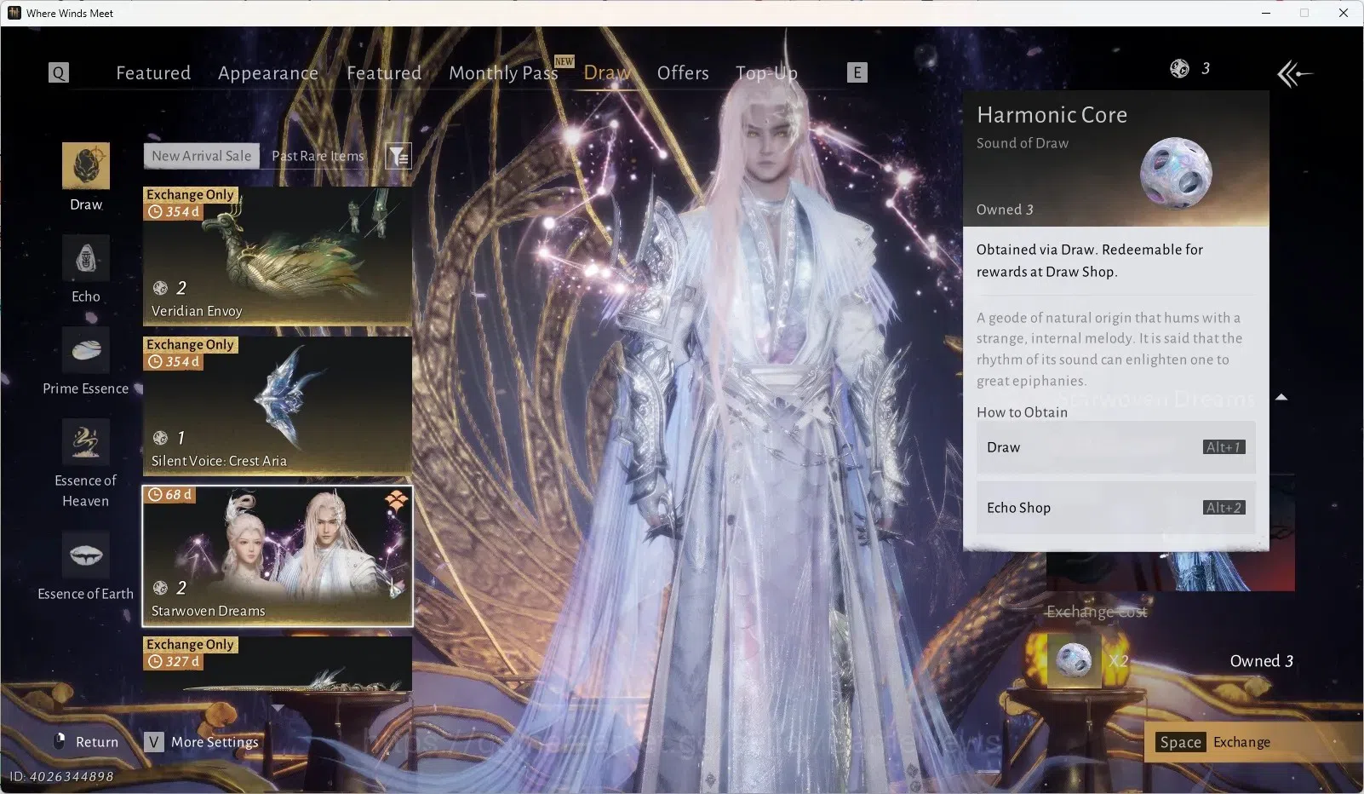Select the Draw tab in the top navigation
This screenshot has height=794, width=1364.
click(607, 73)
